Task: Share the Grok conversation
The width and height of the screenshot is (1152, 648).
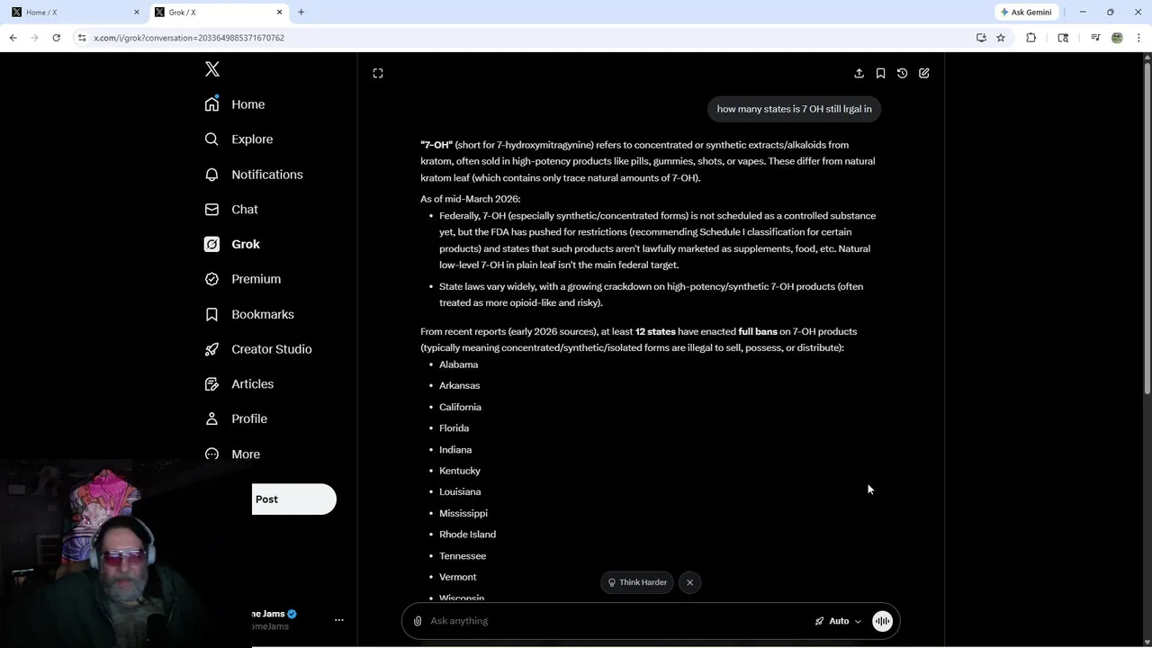Action: tap(859, 73)
